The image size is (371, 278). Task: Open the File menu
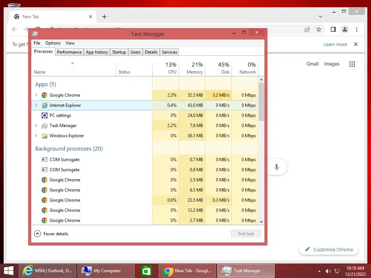[x=37, y=43]
